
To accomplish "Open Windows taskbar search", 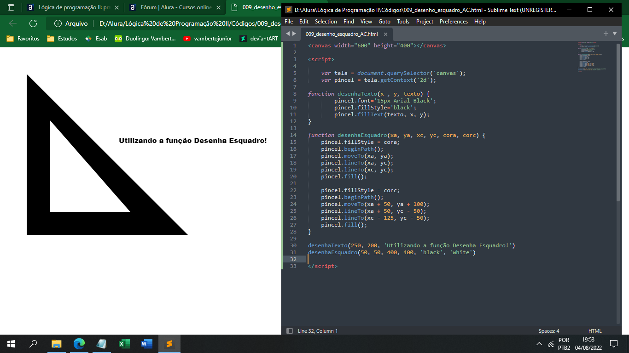I will point(33,344).
